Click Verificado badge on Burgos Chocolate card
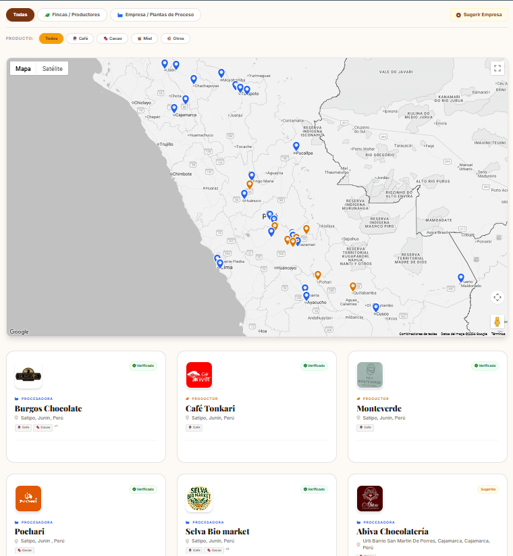This screenshot has width=513, height=556. point(143,365)
